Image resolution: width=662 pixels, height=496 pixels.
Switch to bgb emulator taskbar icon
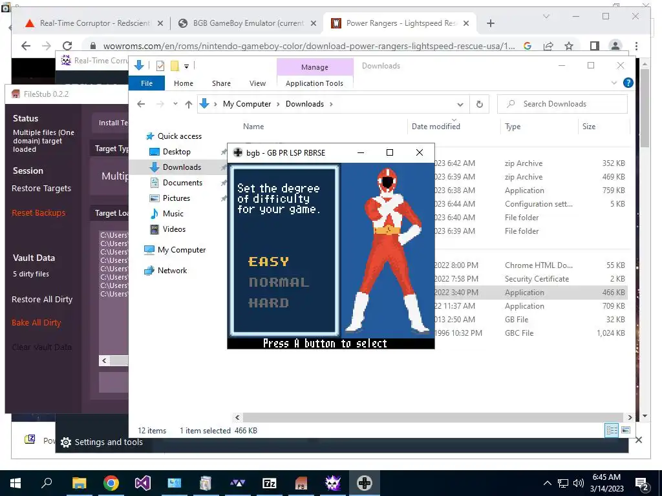pyautogui.click(x=365, y=483)
